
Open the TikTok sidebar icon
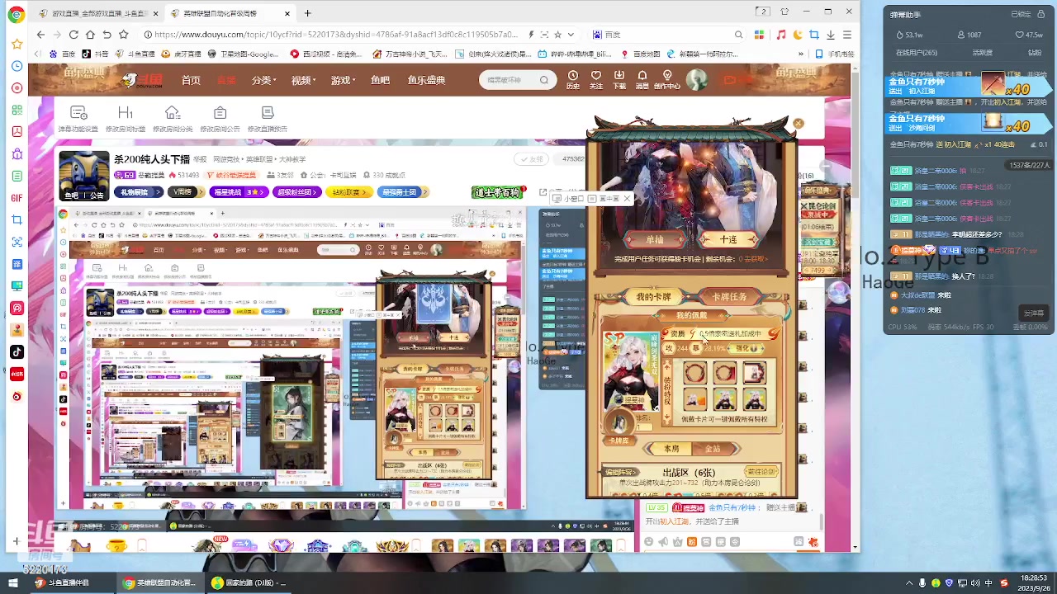17,352
